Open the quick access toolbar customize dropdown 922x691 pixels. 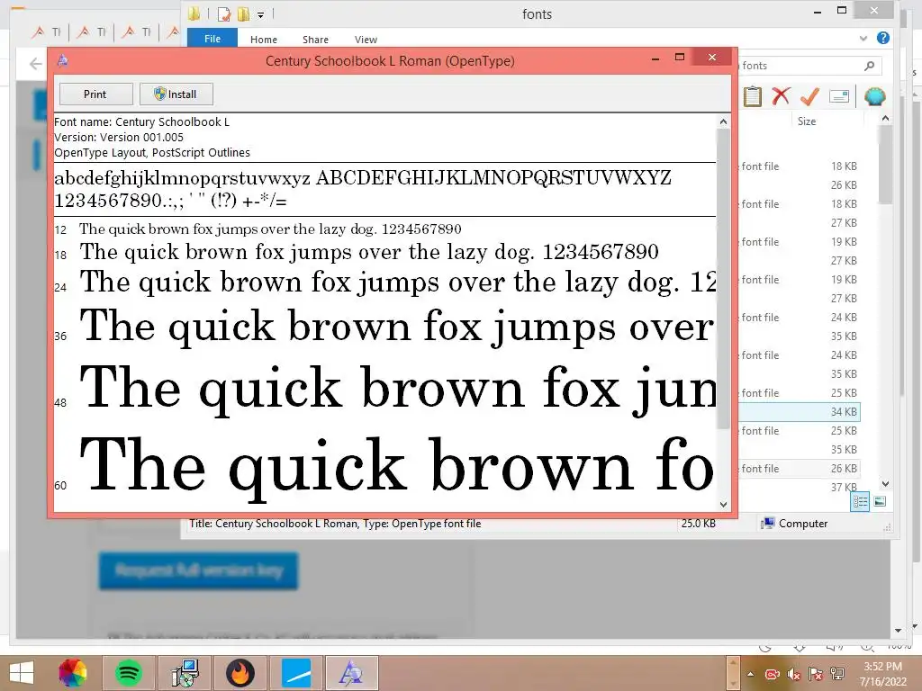pos(260,15)
